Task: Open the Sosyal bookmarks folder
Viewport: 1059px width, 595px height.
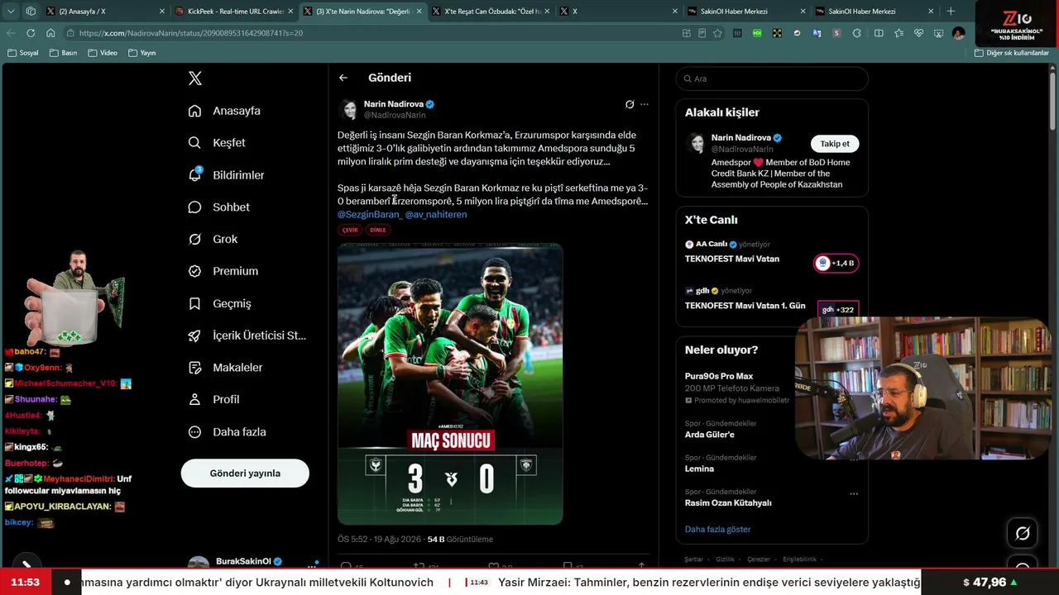Action: (23, 53)
